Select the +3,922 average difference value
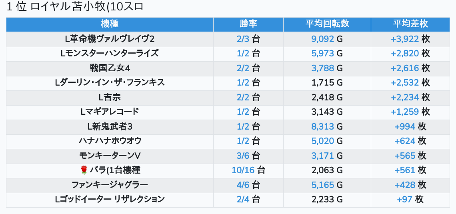456x214 pixels. point(405,39)
